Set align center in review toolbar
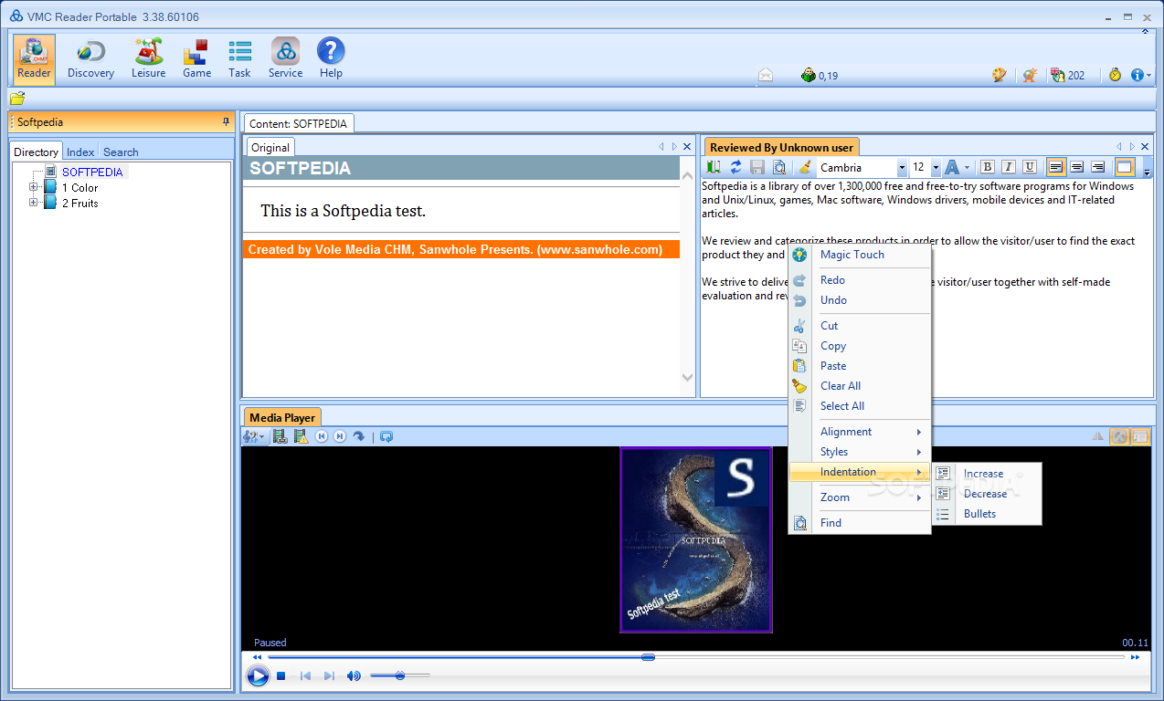The height and width of the screenshot is (701, 1164). [x=1077, y=167]
